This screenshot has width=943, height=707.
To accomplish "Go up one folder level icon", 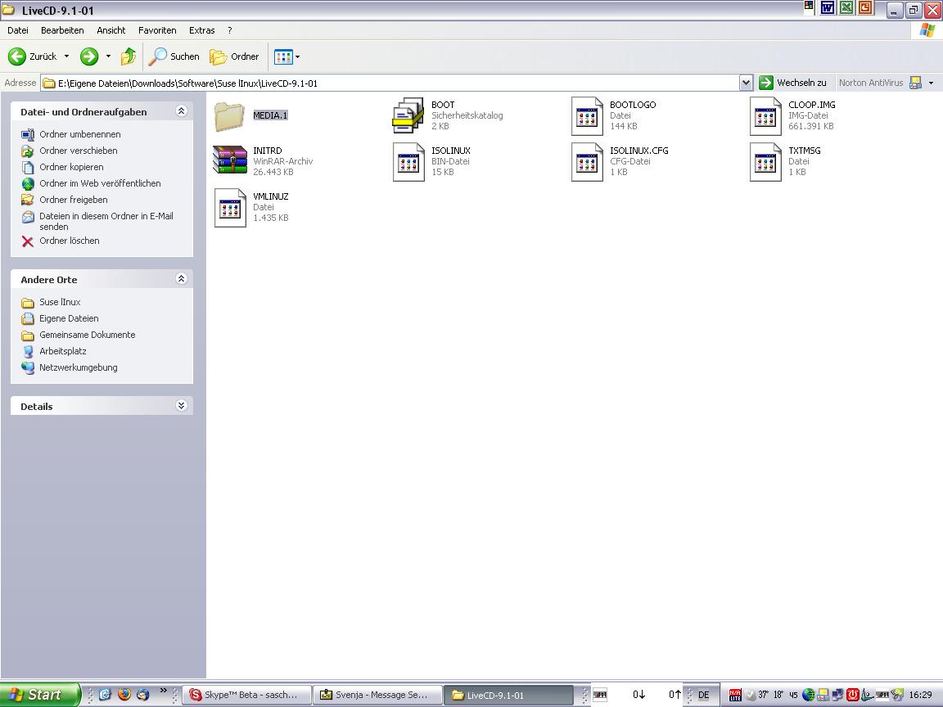I will 128,56.
